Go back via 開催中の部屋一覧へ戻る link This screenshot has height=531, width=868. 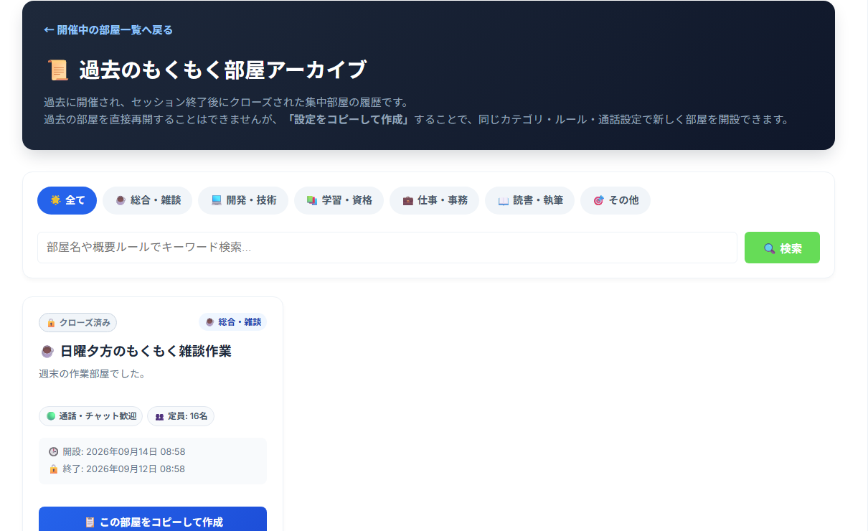pyautogui.click(x=108, y=30)
